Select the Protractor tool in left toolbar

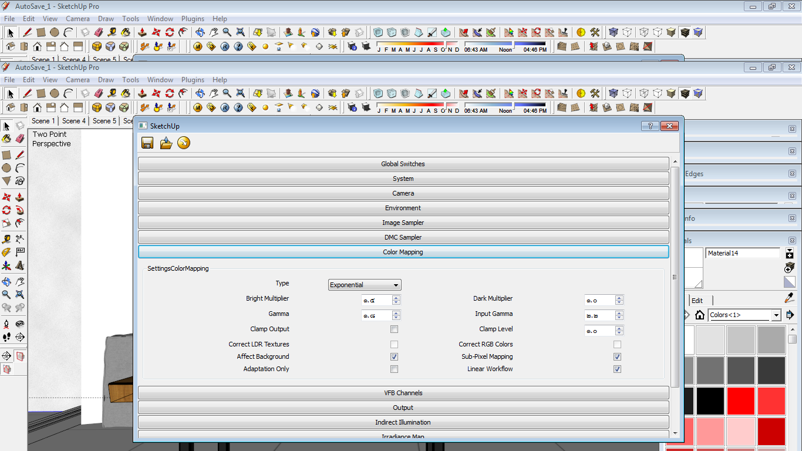pyautogui.click(x=6, y=252)
